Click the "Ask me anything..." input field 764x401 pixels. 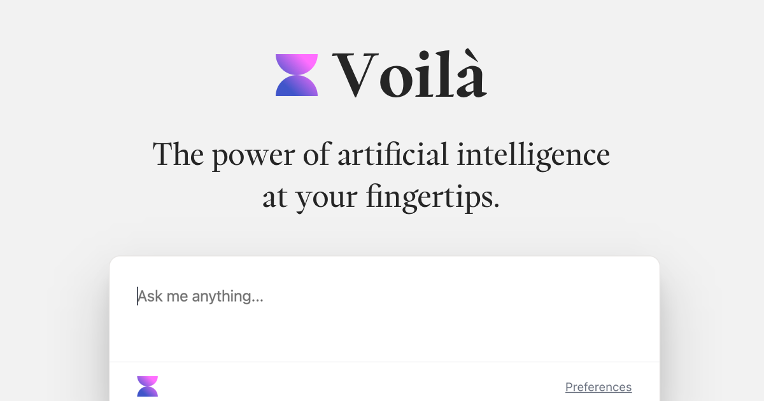click(x=385, y=309)
